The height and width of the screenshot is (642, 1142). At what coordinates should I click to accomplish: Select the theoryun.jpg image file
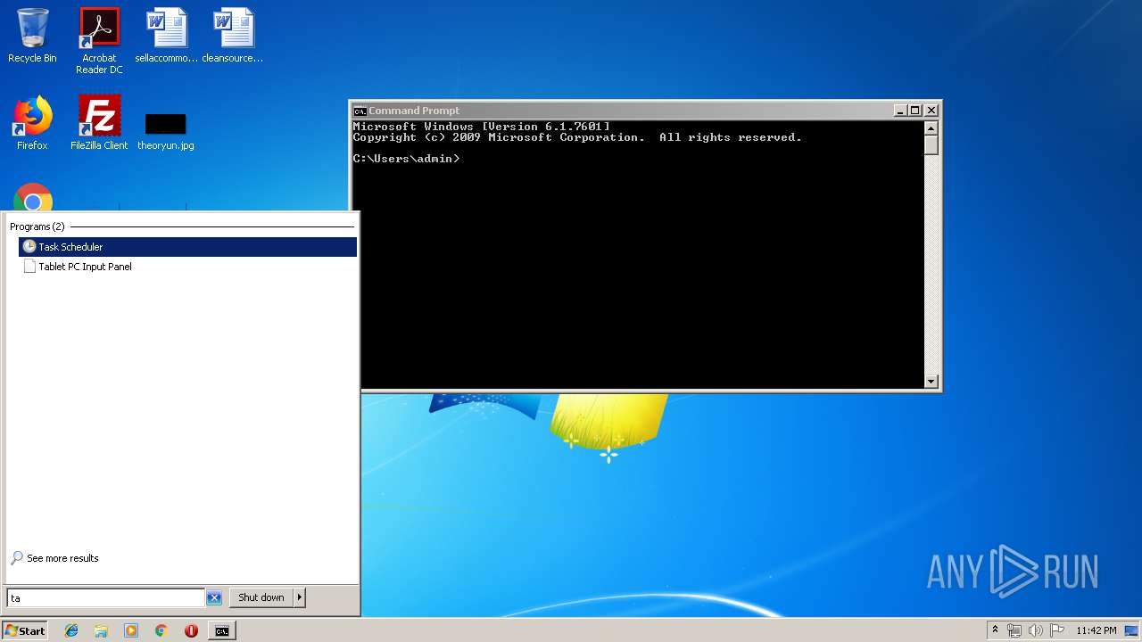(166, 130)
